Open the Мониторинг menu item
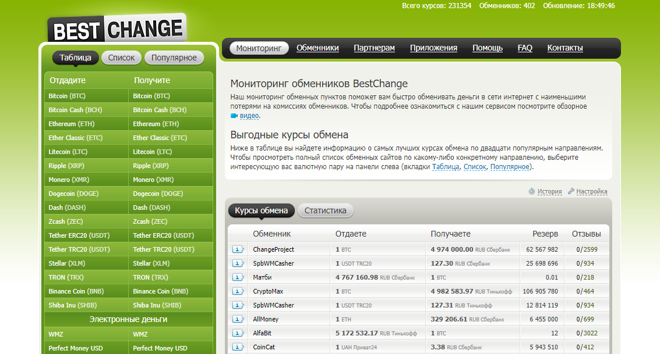660x354 pixels. point(259,48)
